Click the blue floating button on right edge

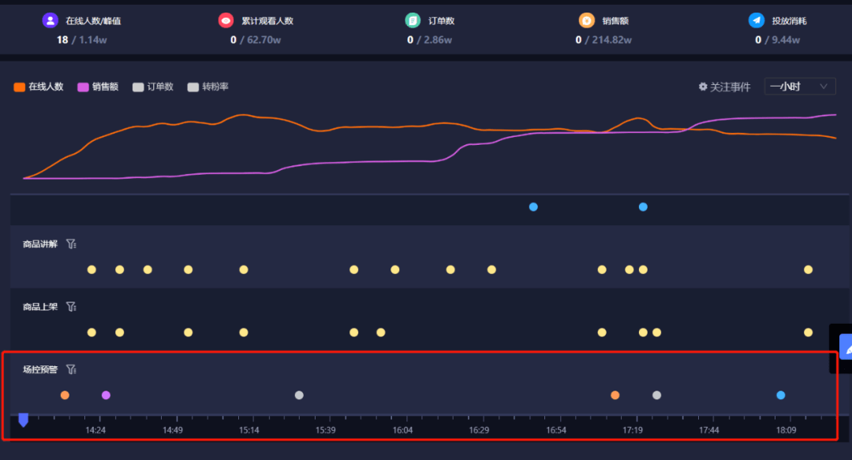(844, 347)
